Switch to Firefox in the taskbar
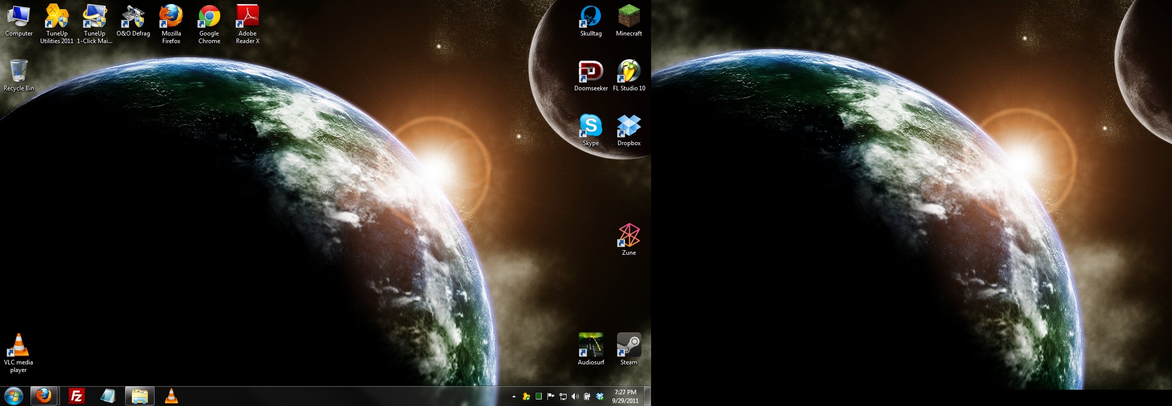This screenshot has width=1172, height=406. (44, 396)
